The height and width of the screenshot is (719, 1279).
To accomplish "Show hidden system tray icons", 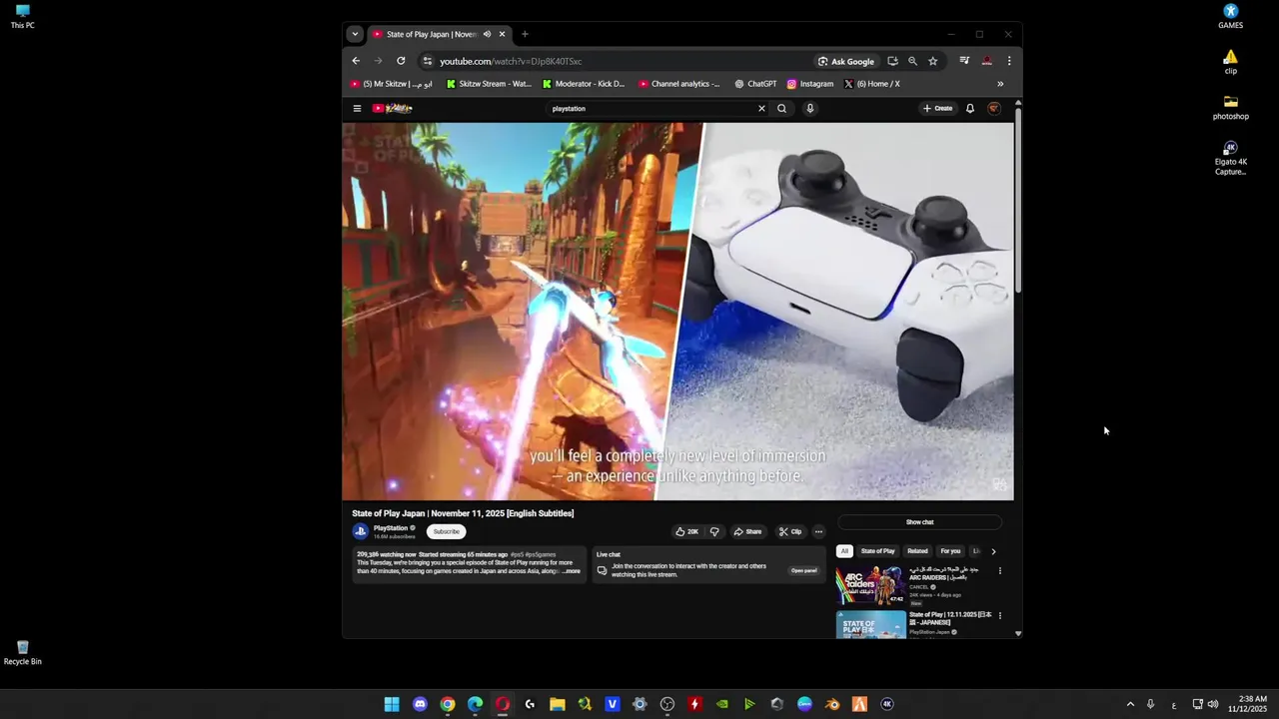I will coord(1130,704).
